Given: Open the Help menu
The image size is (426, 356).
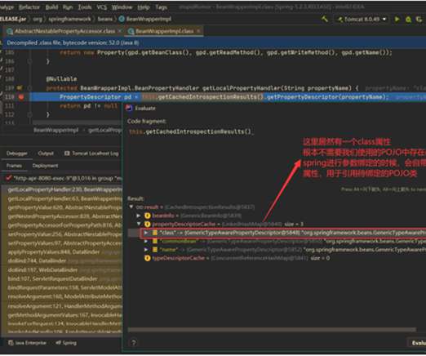Looking at the screenshot, I should [144, 7].
